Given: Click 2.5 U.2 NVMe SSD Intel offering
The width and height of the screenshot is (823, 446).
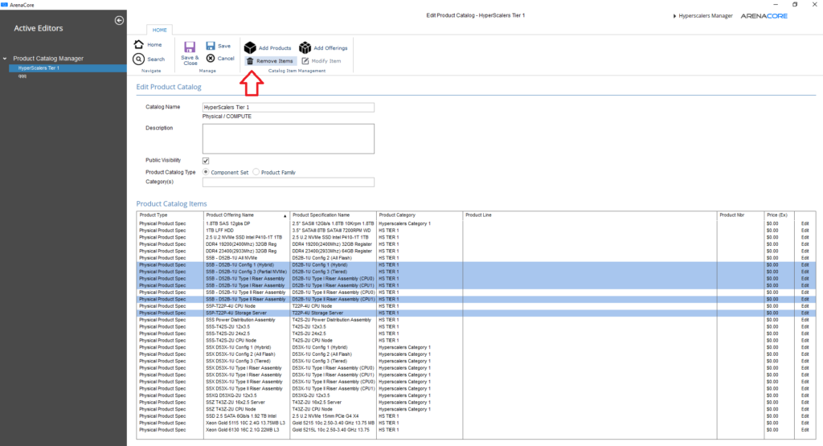Looking at the screenshot, I should click(244, 237).
